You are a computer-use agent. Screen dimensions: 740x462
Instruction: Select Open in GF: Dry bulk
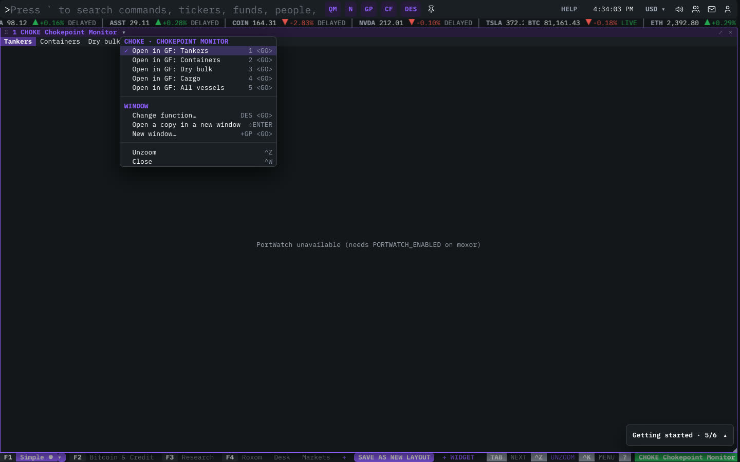pos(198,69)
